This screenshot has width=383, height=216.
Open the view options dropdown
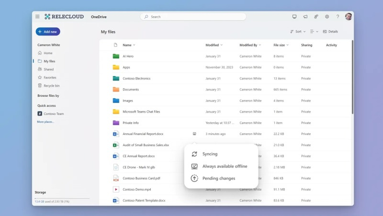pos(314,32)
